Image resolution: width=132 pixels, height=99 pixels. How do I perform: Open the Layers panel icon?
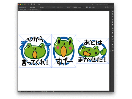click(112, 45)
